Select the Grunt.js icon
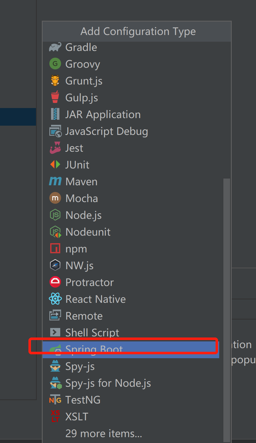Viewport: 256px width, 443px height. 55,81
